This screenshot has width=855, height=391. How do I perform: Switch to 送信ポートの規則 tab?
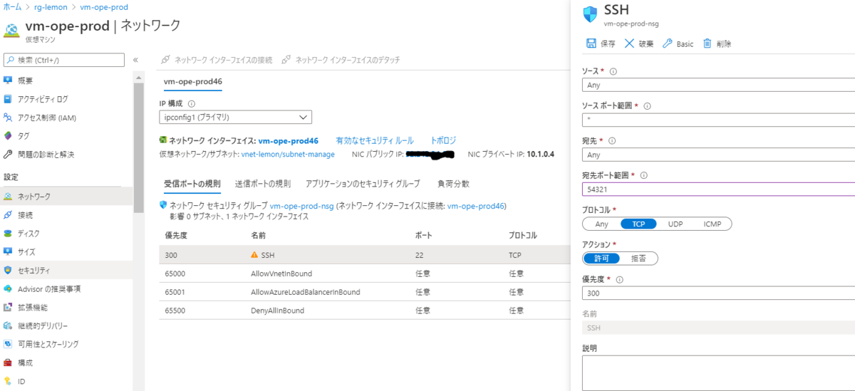coord(263,184)
